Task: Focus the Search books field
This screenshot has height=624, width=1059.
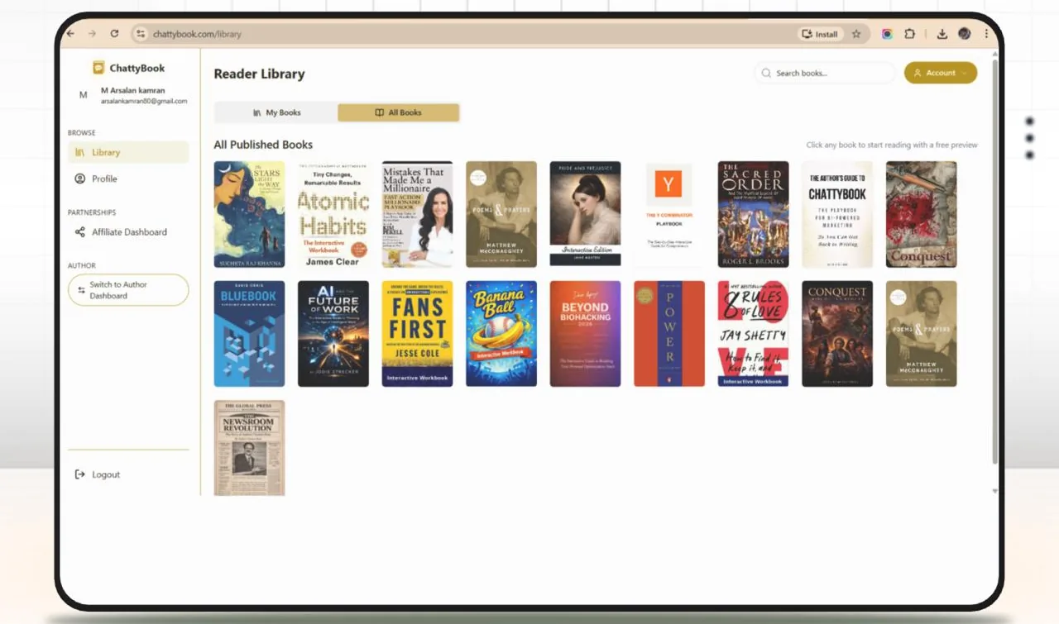Action: pos(825,74)
